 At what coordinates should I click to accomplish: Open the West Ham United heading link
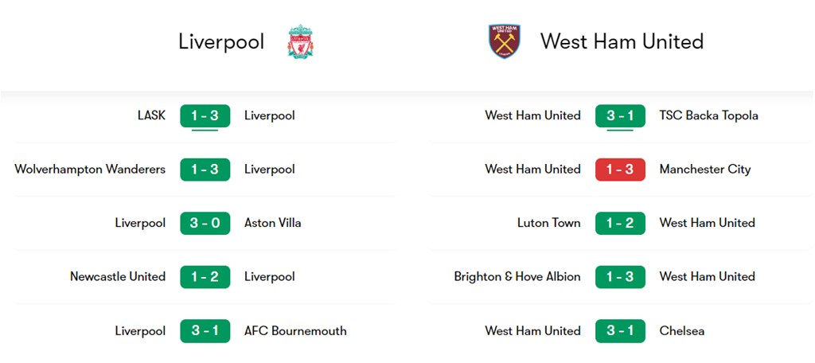(622, 41)
